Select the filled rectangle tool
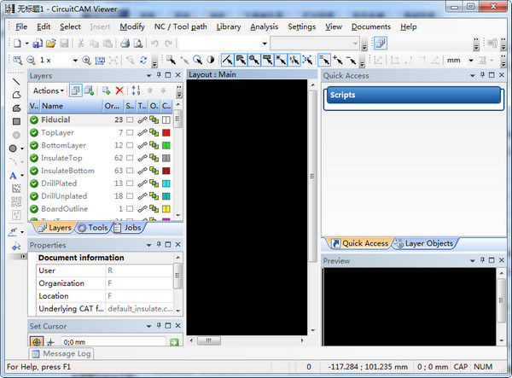 [15, 121]
